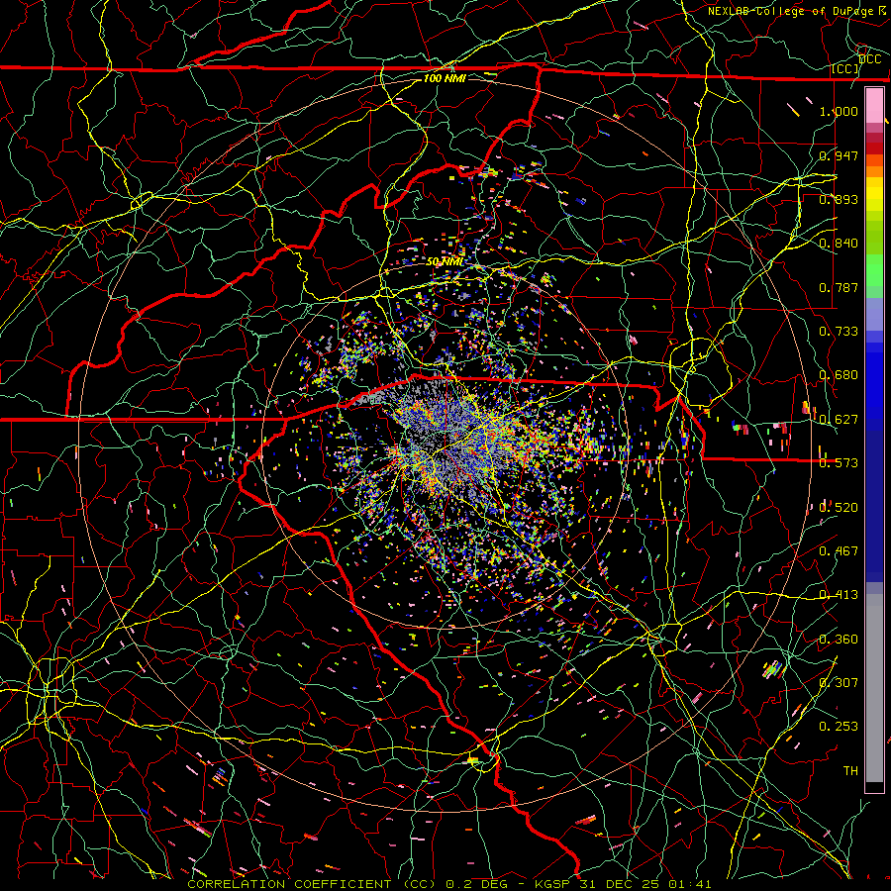
Task: Click the 0.360 scale value
Action: pos(839,640)
